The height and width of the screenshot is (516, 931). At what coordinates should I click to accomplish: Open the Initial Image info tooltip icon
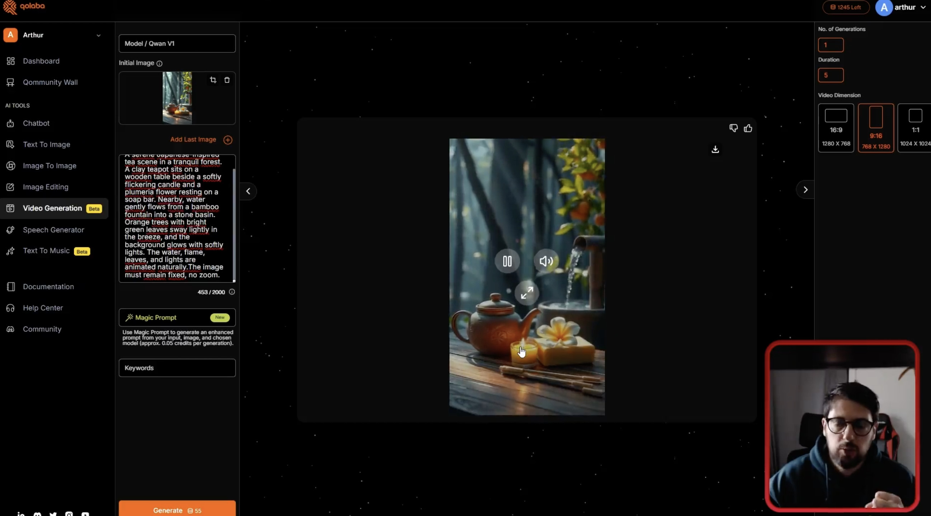pos(159,63)
